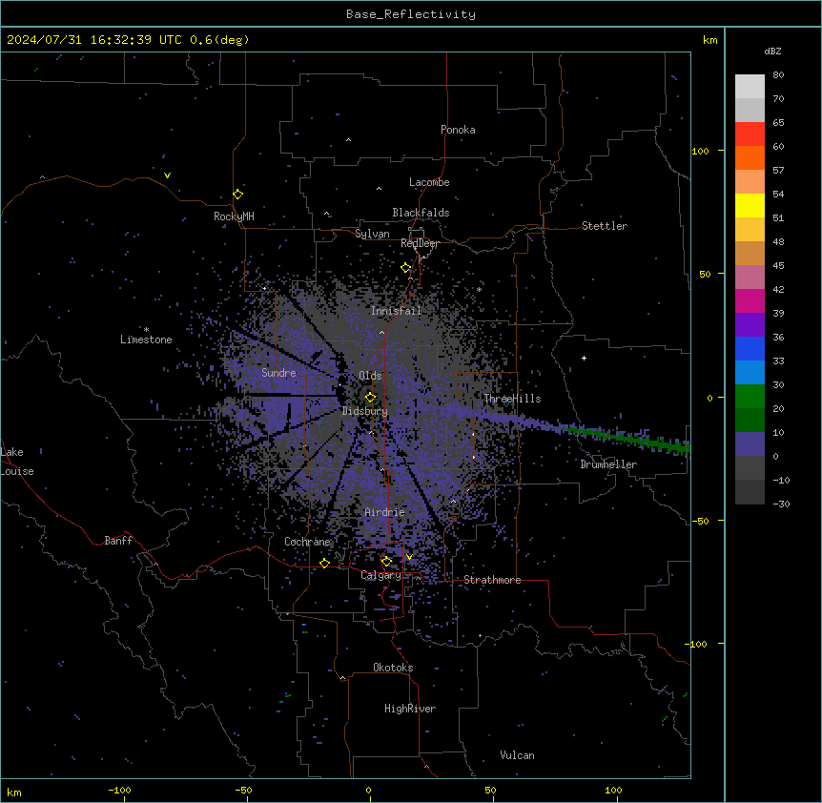Viewport: 822px width, 803px height.
Task: Click the slate-purple 0-10 dBZ legend swatch
Action: [x=750, y=444]
